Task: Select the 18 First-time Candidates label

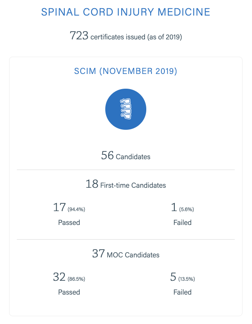Action: [126, 184]
